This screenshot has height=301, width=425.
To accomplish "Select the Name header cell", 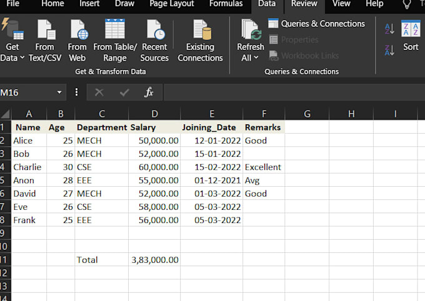I will 29,127.
